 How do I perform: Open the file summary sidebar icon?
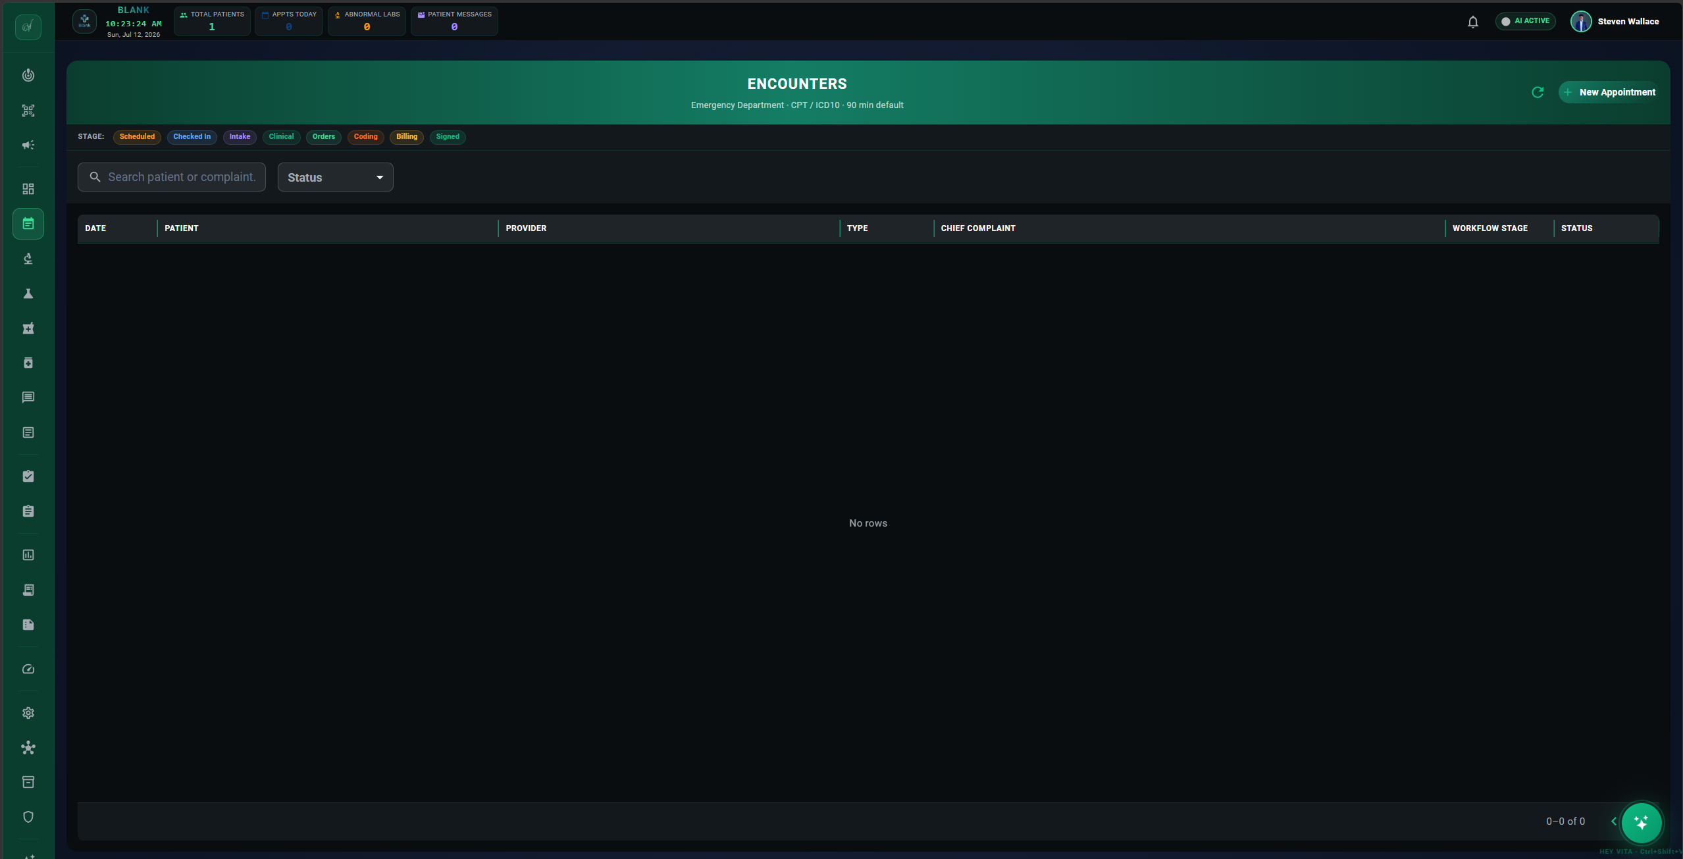pyautogui.click(x=28, y=625)
